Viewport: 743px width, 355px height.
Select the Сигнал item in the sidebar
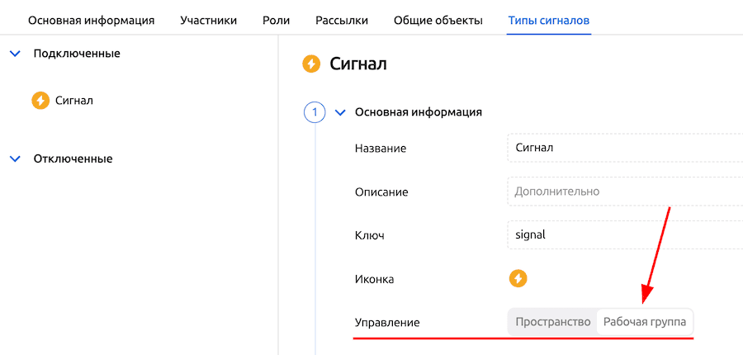click(x=74, y=101)
